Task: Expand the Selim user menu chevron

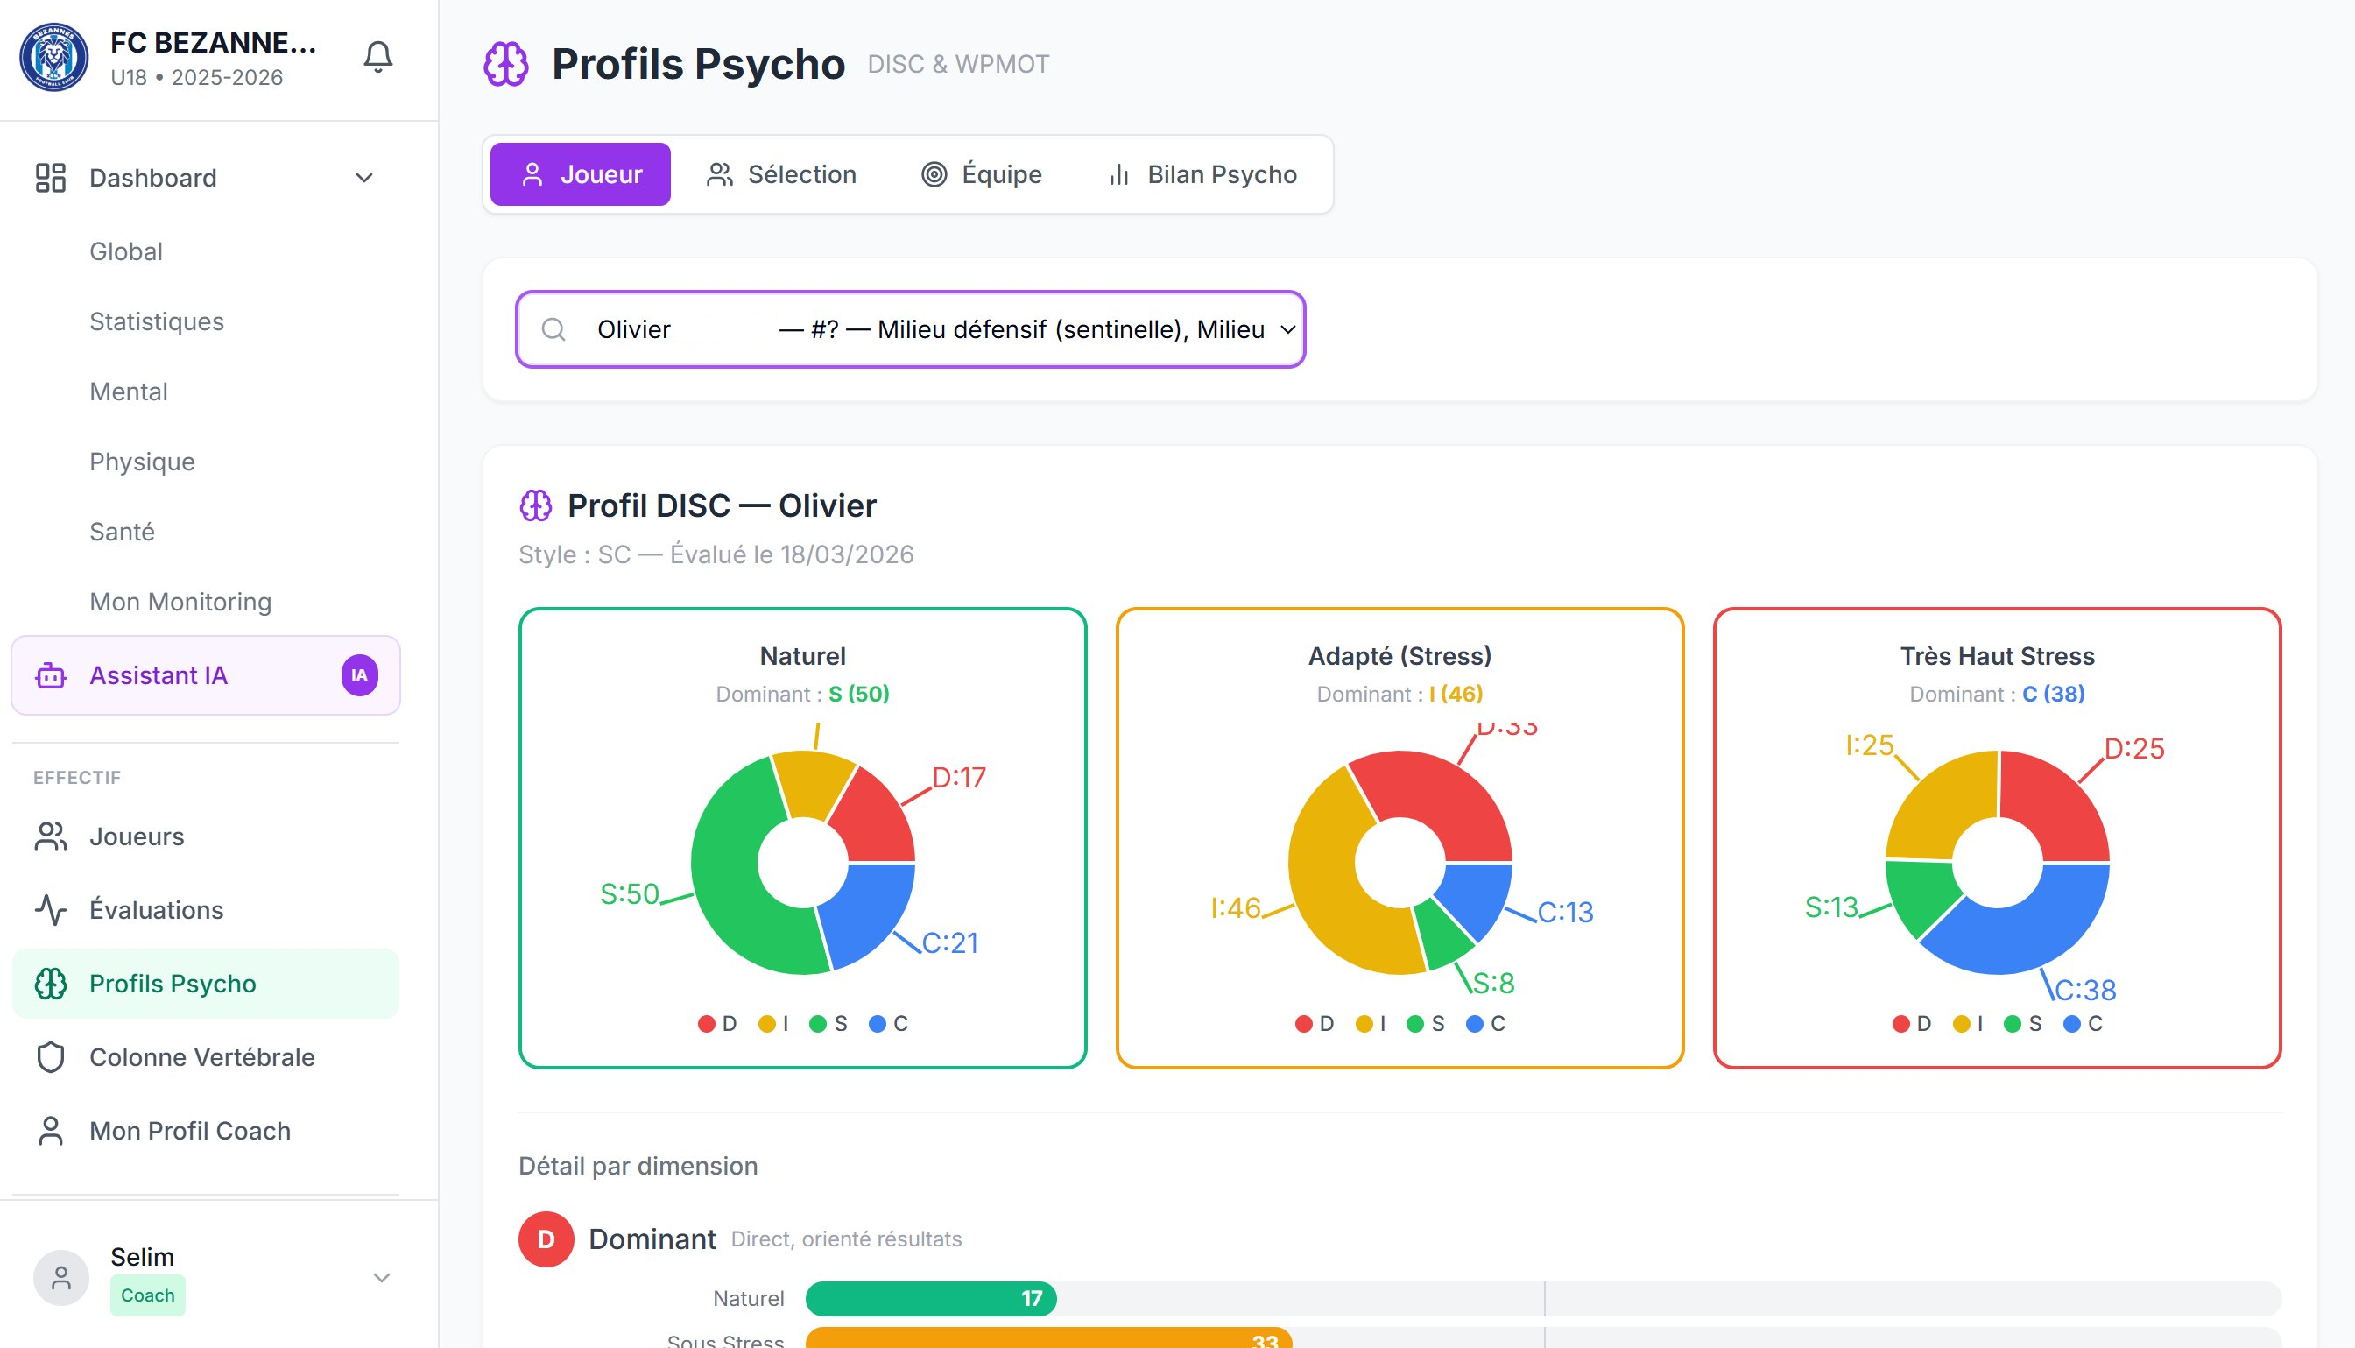Action: pos(381,1278)
